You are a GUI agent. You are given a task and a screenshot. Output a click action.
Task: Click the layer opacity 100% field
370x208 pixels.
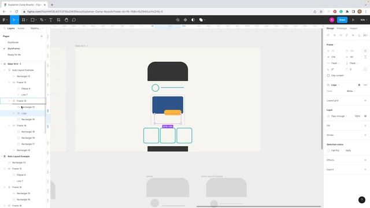357,116
